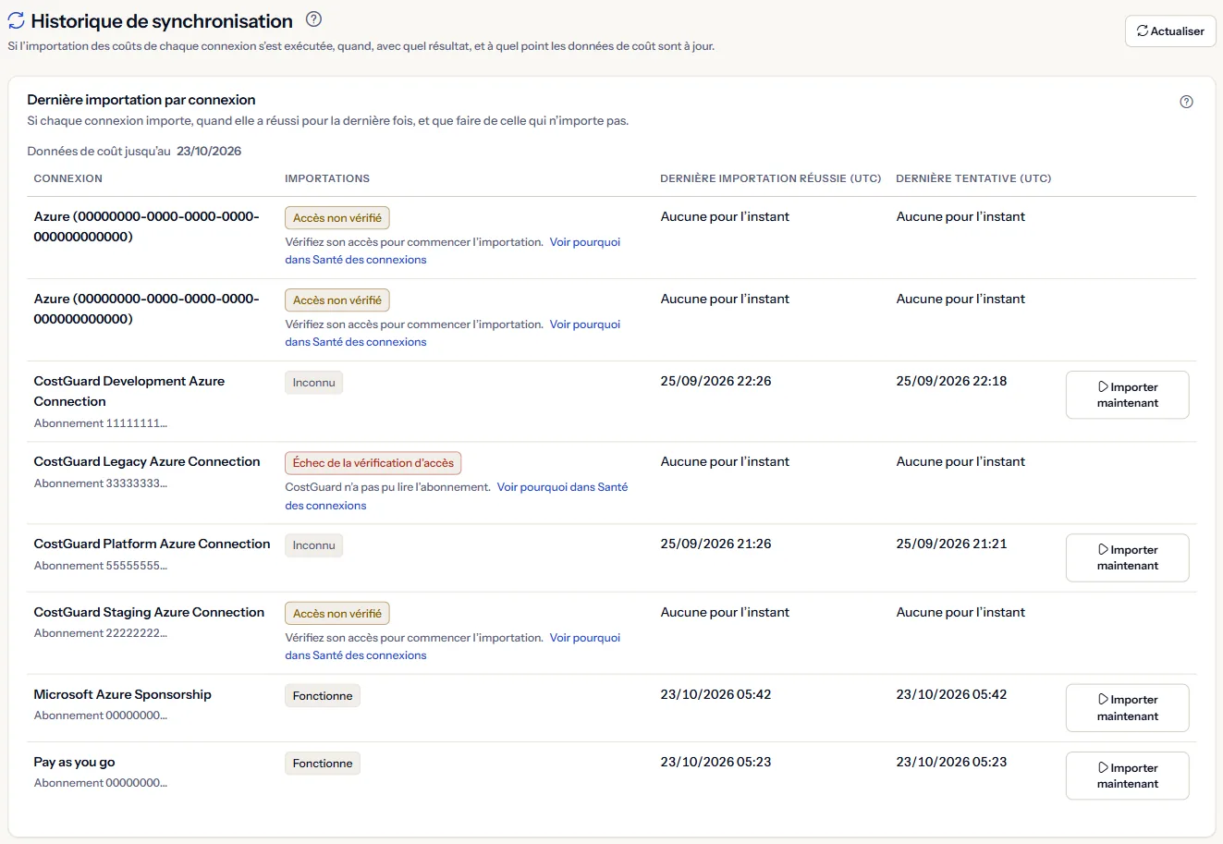Screen dimensions: 1223x844
Task: Click the CONNEXION column header
Action: [x=68, y=178]
